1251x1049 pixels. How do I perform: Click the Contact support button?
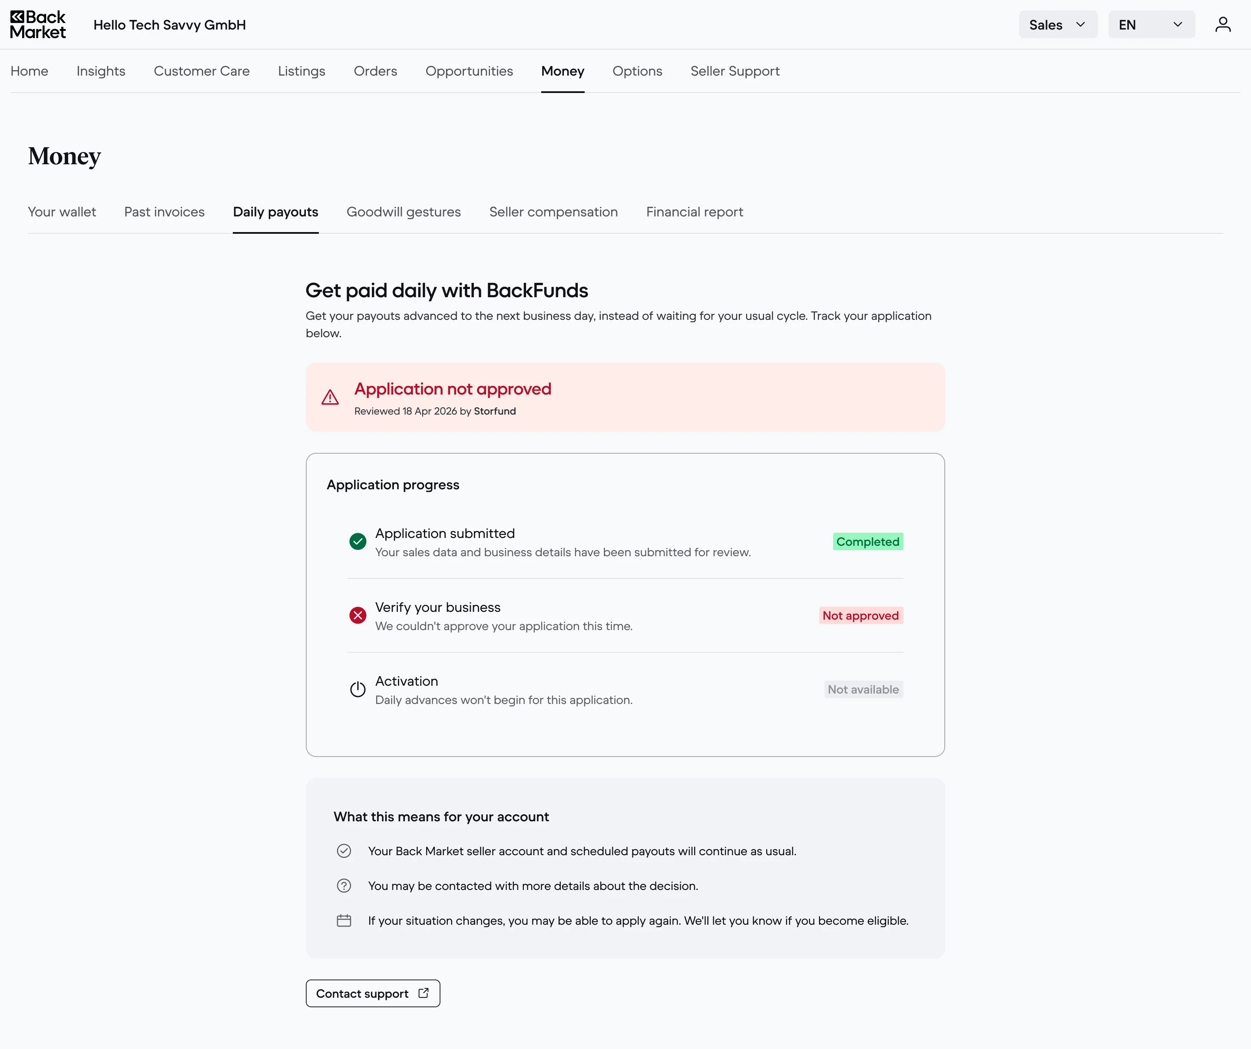point(373,993)
